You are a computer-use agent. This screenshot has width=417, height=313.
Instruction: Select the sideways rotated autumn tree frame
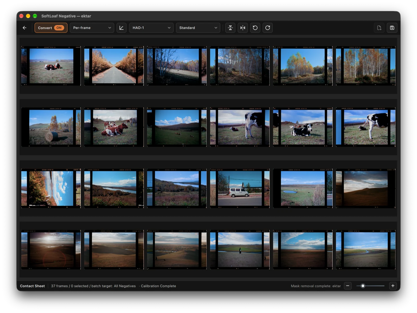click(x=51, y=188)
